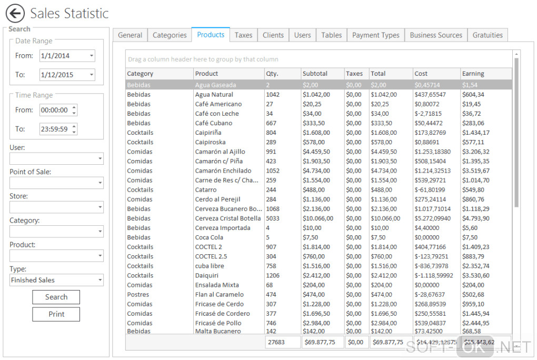Click the Cerveza Importada product cell

[x=229, y=228]
